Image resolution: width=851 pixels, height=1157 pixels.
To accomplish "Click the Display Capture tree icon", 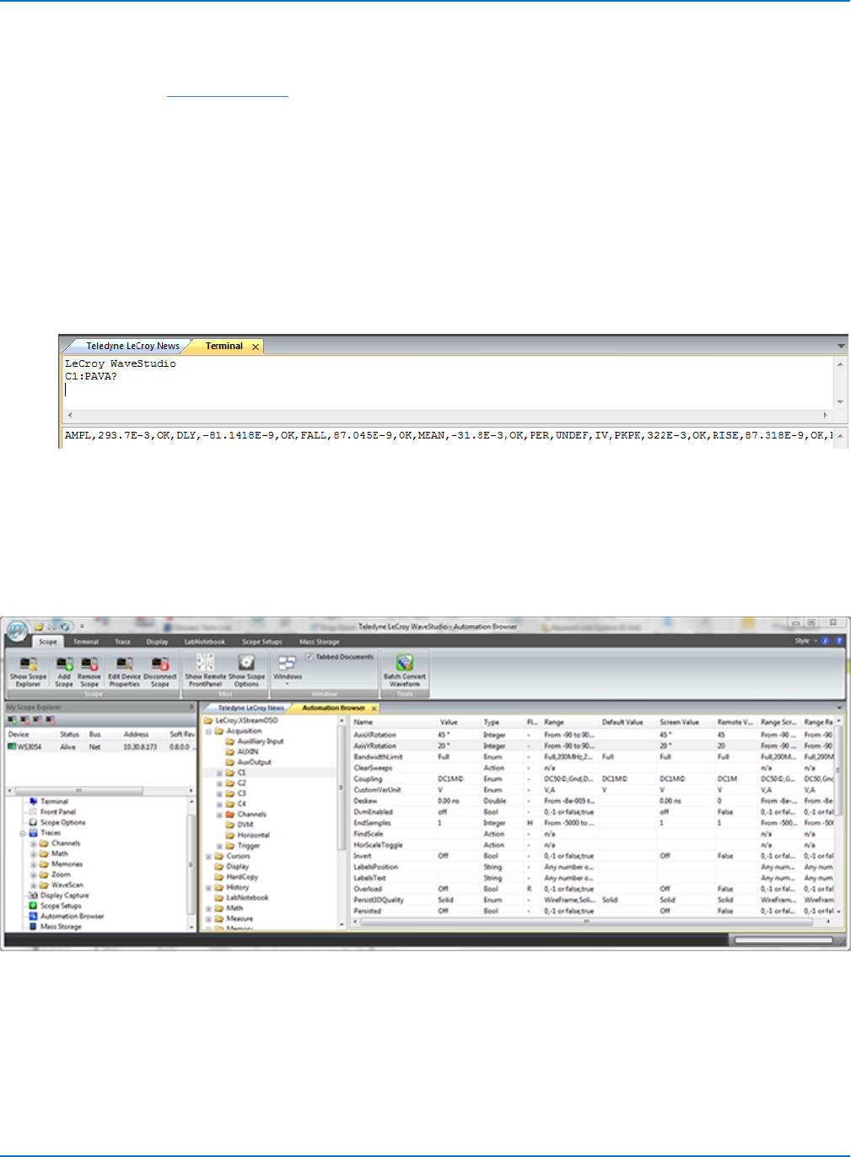I will point(33,896).
